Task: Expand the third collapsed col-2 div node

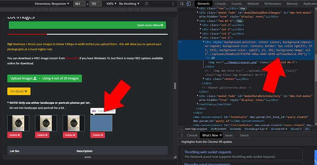Action: coord(201,33)
